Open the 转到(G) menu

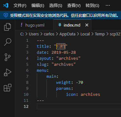[x=92, y=5]
